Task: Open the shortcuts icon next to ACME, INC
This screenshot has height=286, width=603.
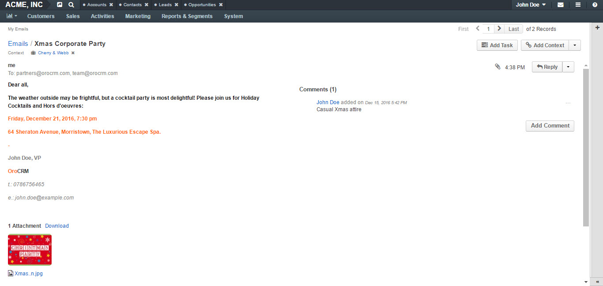Action: point(60,5)
